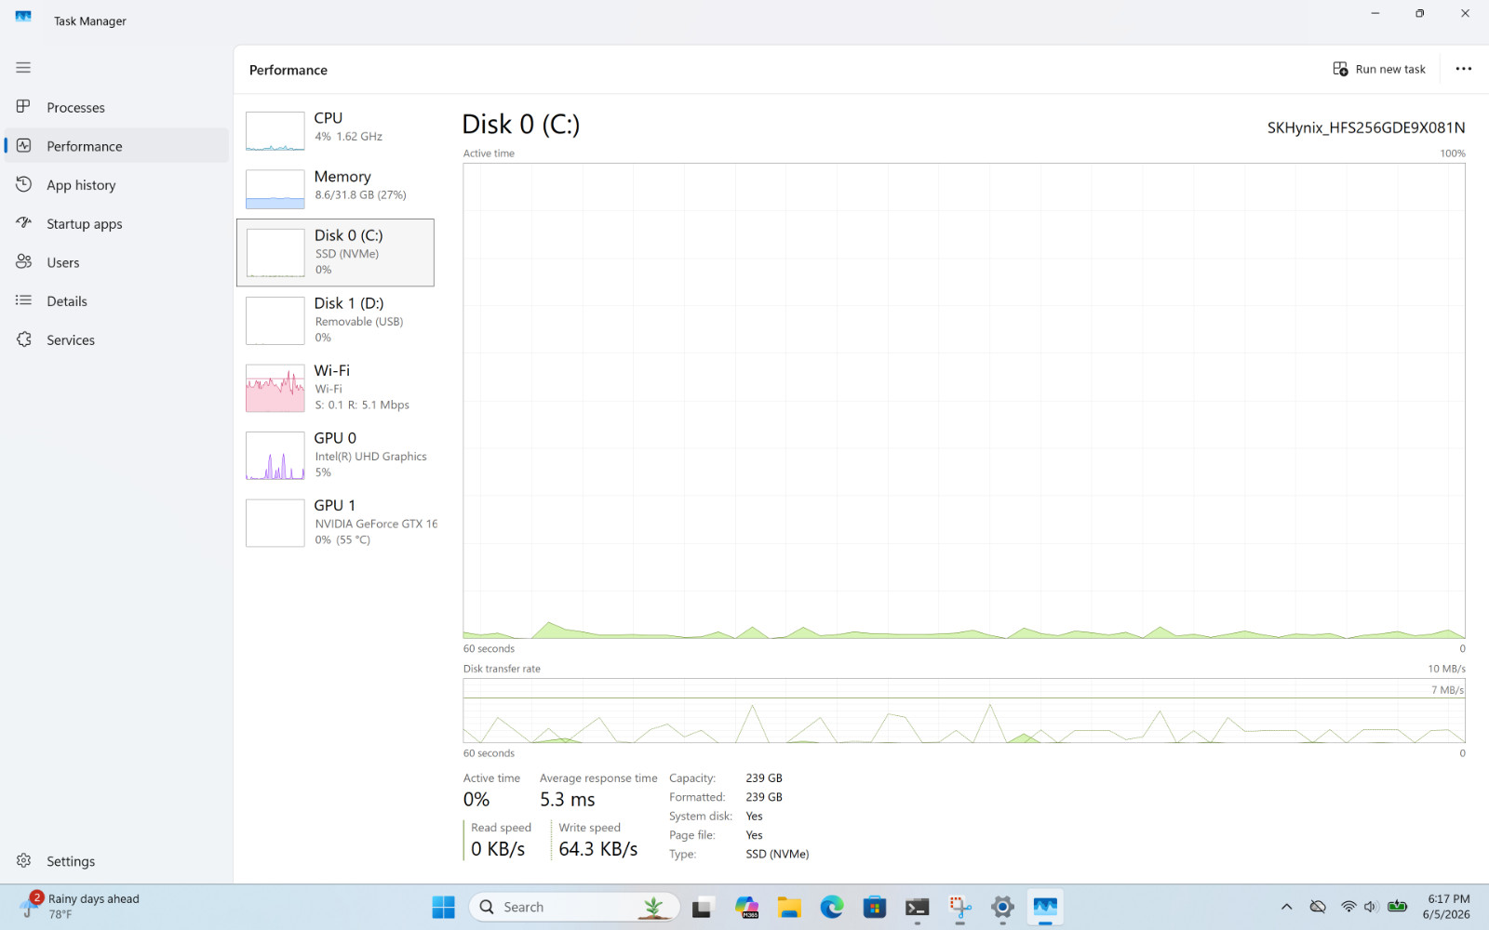Open the more options ellipsis menu
This screenshot has height=930, width=1489.
point(1464,69)
